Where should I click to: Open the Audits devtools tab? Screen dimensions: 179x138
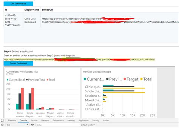(106, 121)
